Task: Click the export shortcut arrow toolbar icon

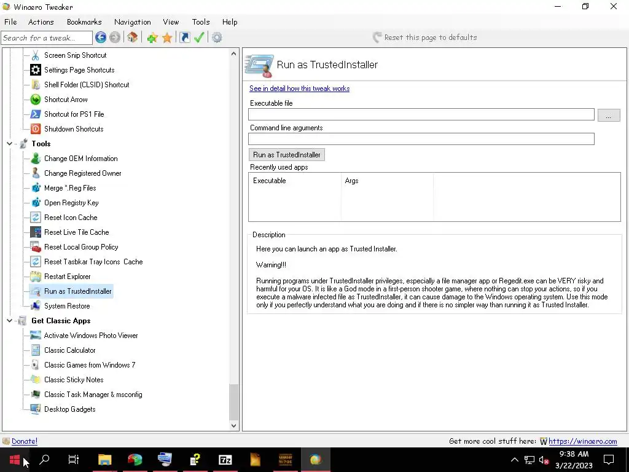Action: click(x=184, y=37)
